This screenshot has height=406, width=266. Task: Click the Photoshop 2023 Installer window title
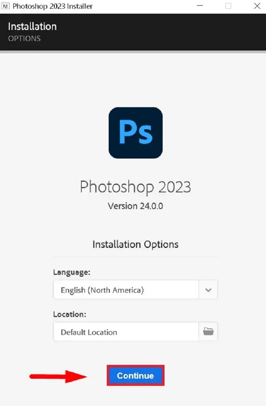click(x=52, y=6)
